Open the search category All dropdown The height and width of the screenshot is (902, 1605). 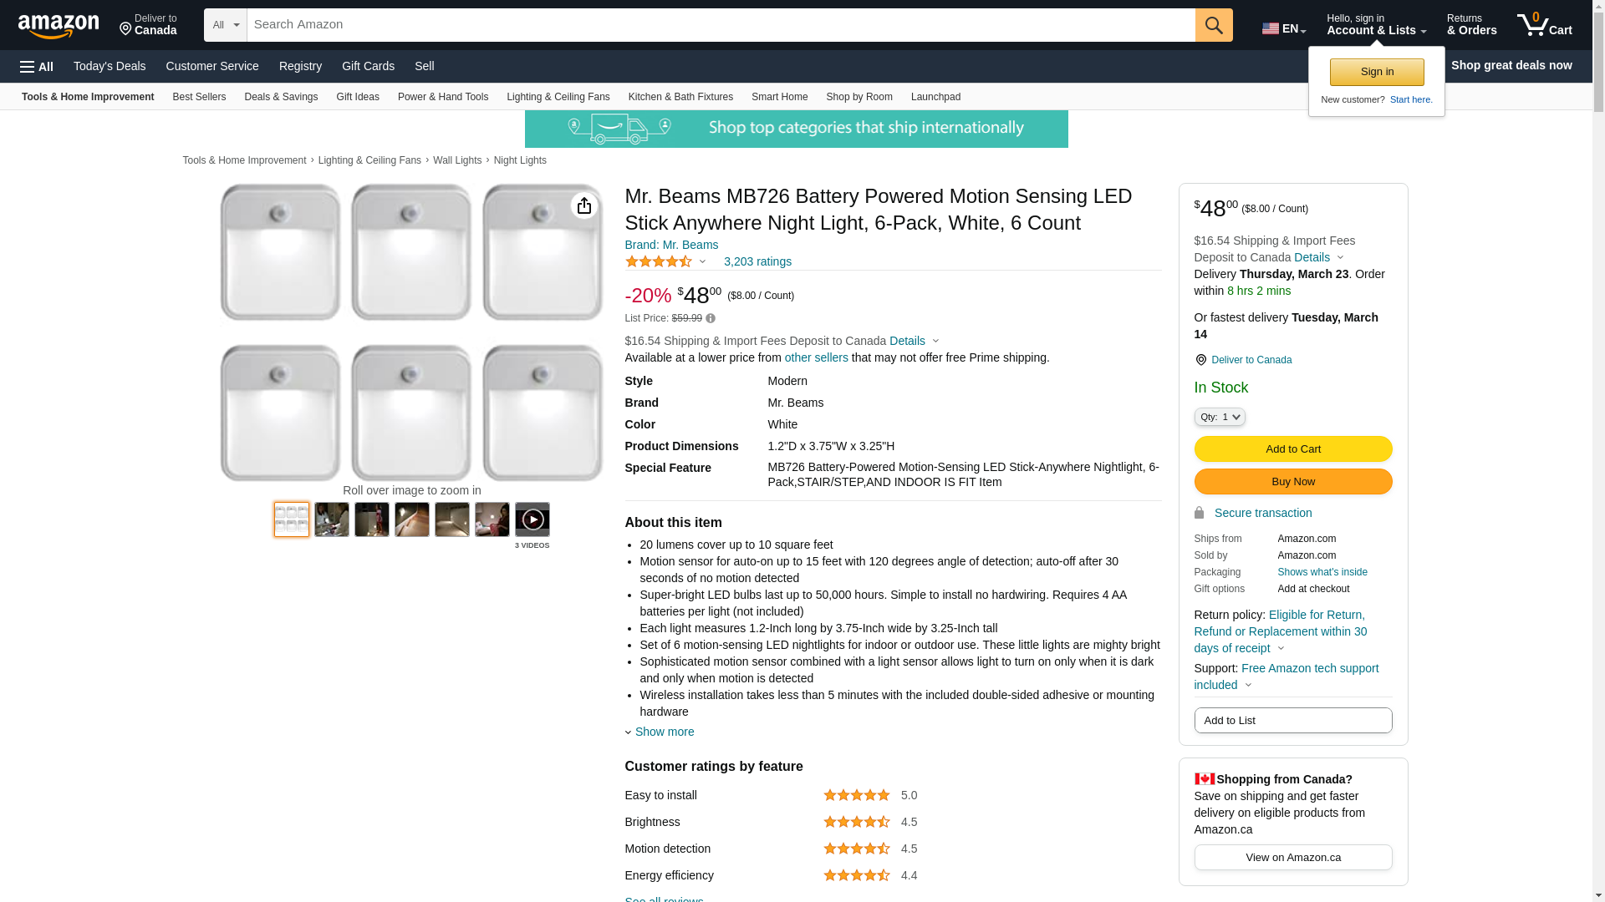click(x=225, y=25)
